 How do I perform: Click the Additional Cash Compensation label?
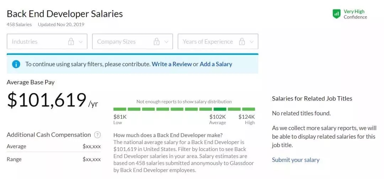point(49,135)
